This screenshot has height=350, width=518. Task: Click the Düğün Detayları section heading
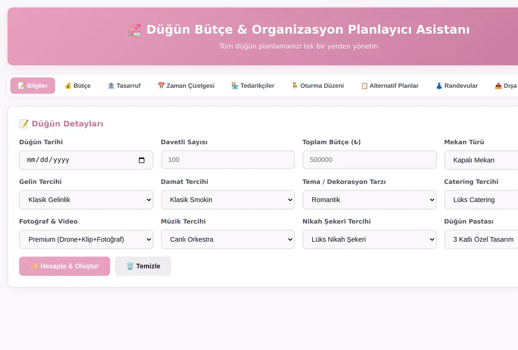point(61,124)
